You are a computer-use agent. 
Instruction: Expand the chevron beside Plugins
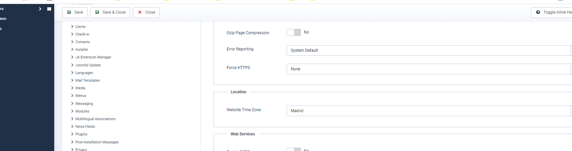pyautogui.click(x=72, y=134)
